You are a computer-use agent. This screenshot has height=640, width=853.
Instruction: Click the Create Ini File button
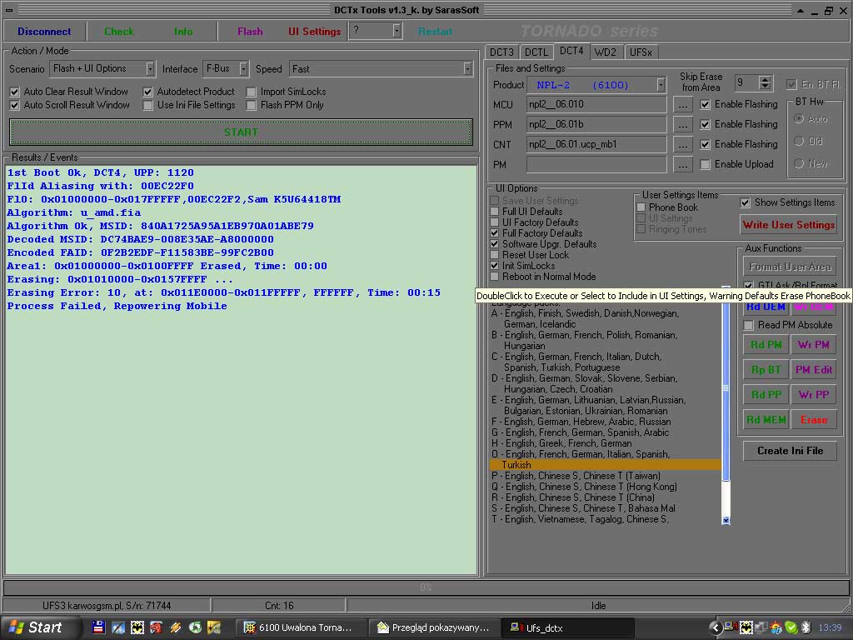click(790, 451)
